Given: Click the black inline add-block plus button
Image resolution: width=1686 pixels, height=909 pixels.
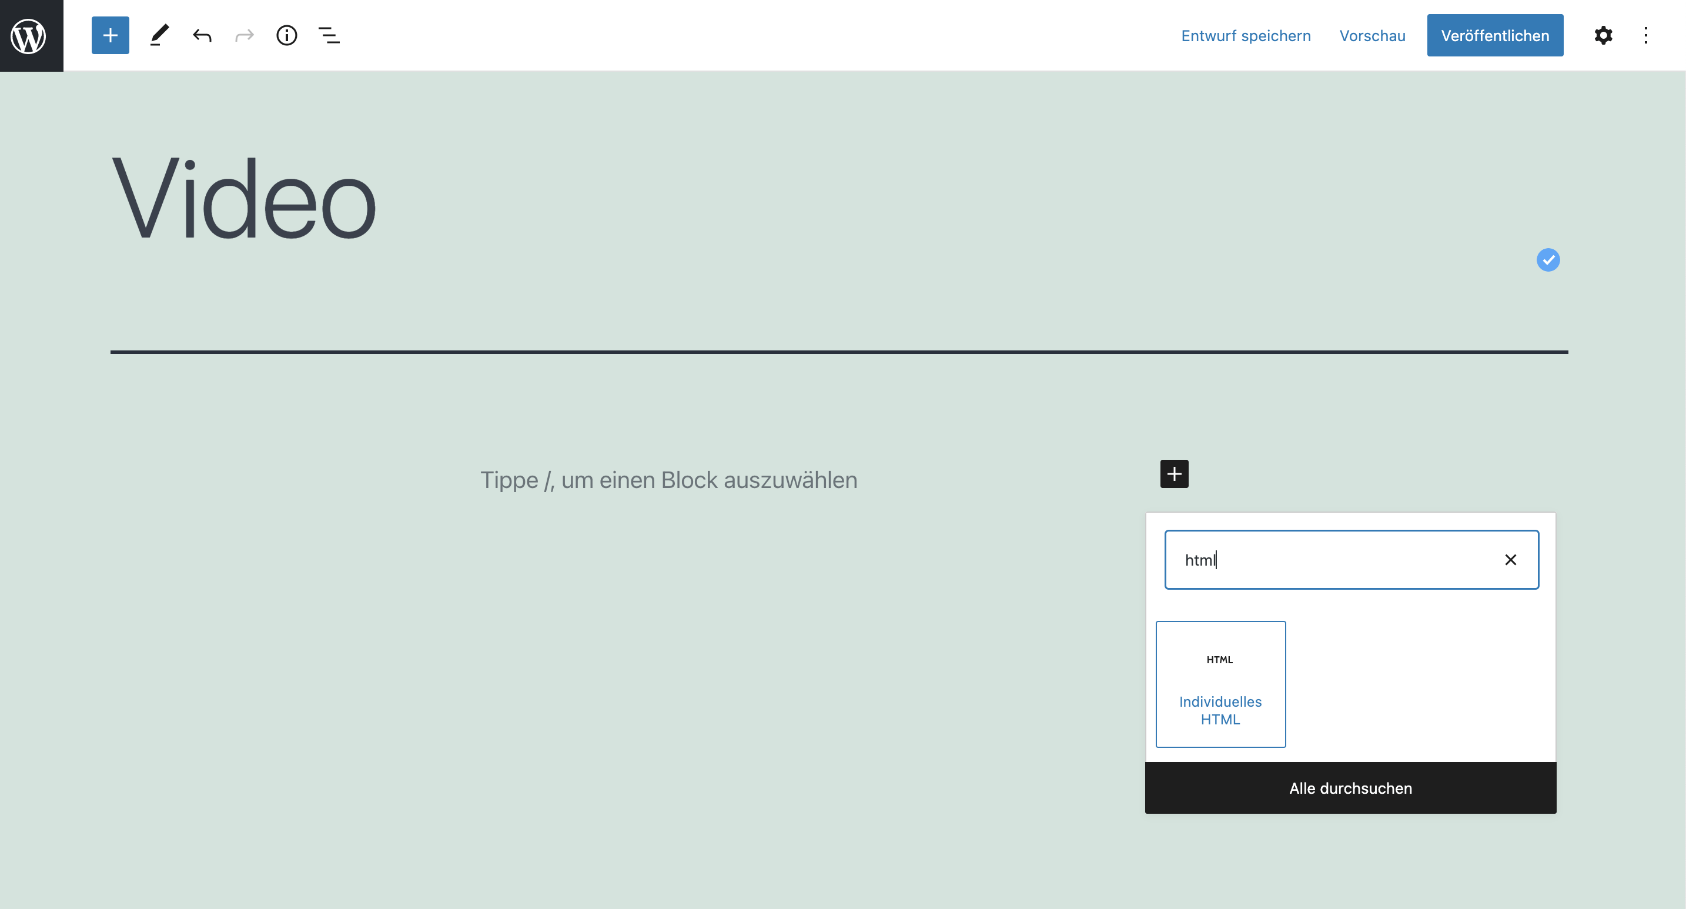Looking at the screenshot, I should point(1174,474).
